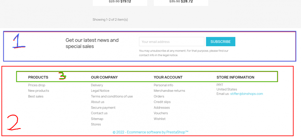Image resolution: width=301 pixels, height=138 pixels.
Task: Open Personal info account link
Action: [x=163, y=85]
